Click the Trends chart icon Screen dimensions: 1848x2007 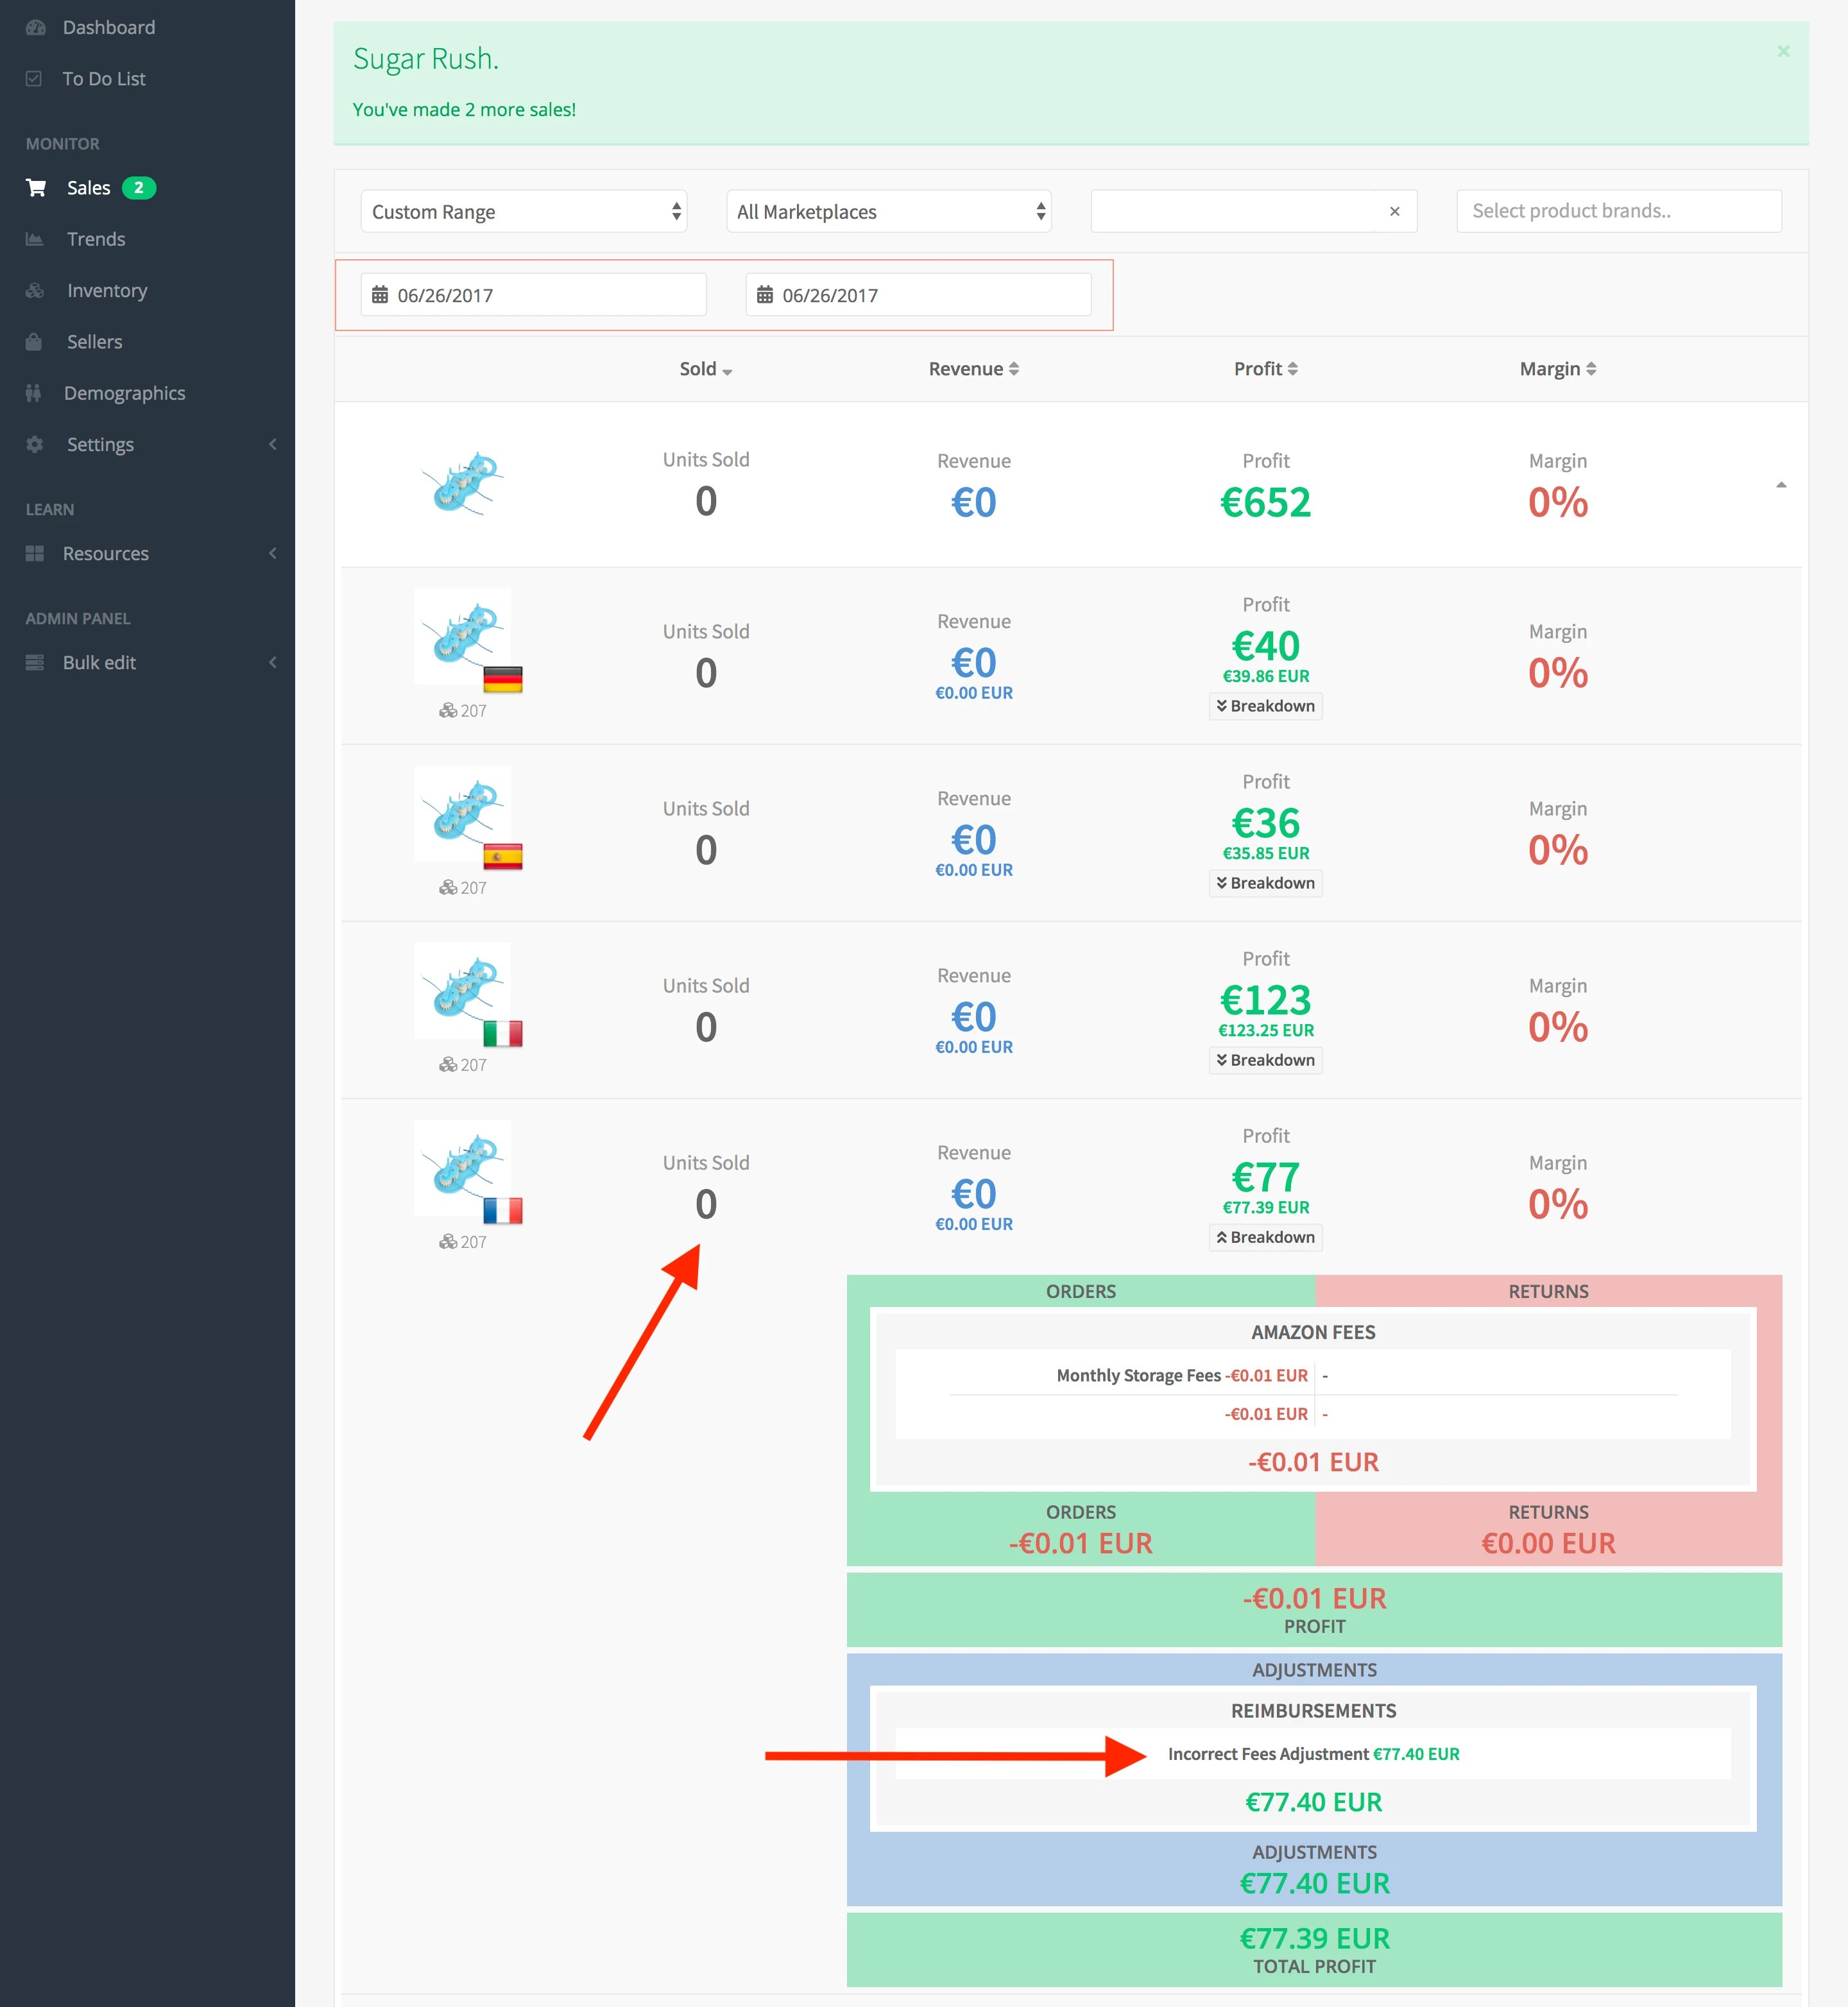34,239
